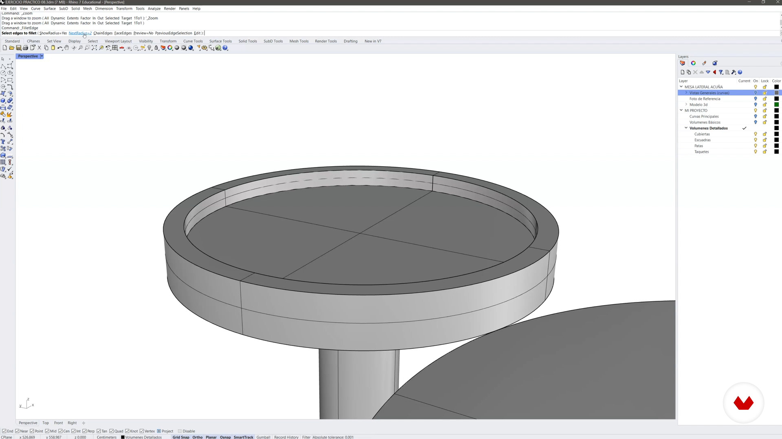Screen dimensions: 782x439
Task: Click the padlock Lock objects icon
Action: pyautogui.click(x=156, y=48)
